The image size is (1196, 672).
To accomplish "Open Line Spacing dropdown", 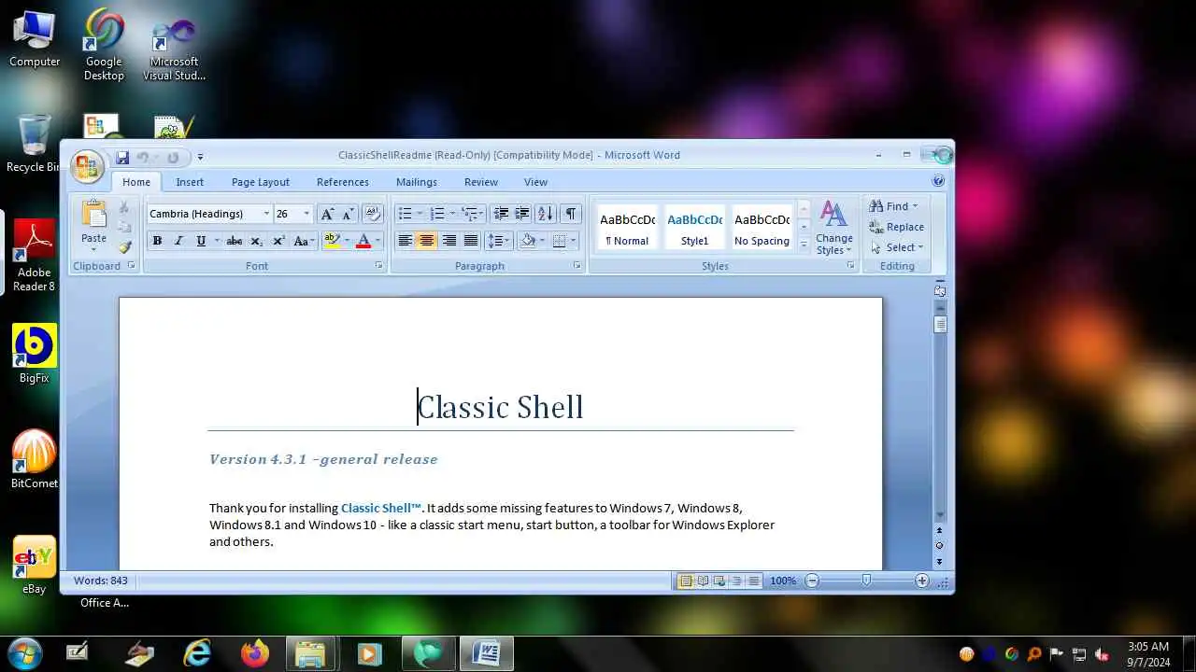I will [x=499, y=241].
